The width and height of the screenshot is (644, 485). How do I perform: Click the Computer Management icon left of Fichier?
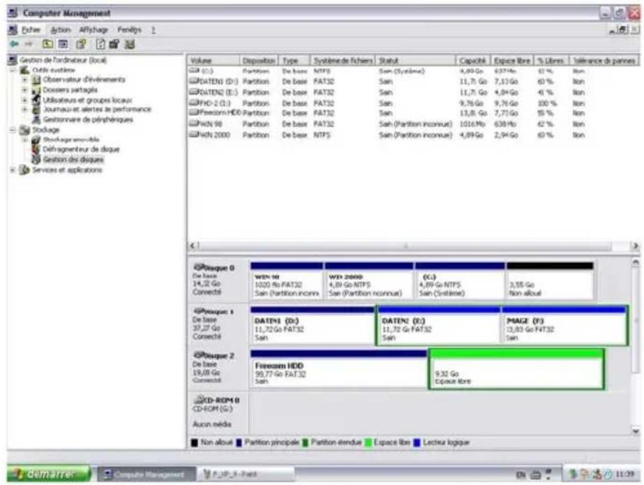point(13,30)
